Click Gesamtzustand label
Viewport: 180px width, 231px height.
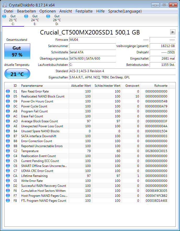17,40
